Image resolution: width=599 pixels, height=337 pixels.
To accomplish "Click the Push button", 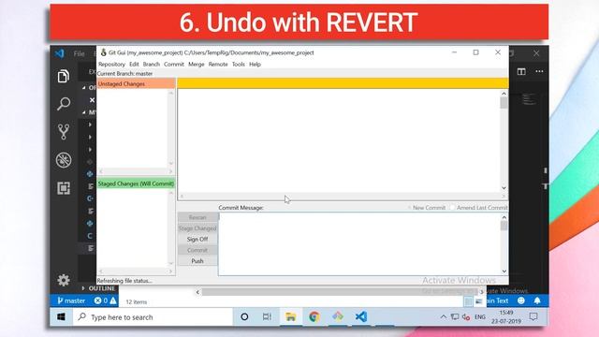I will [x=197, y=261].
